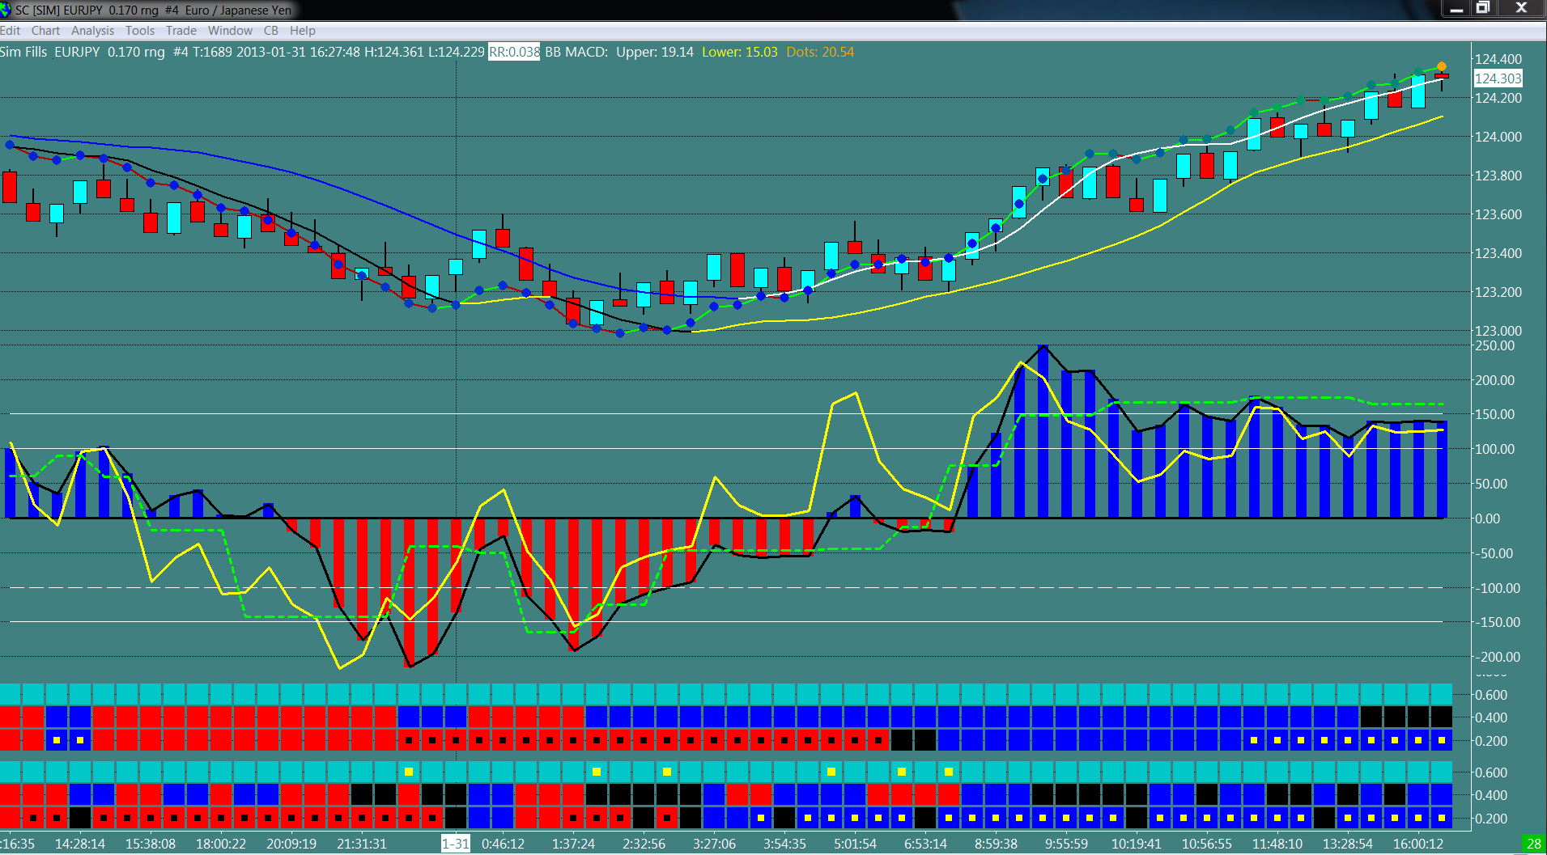1547x855 pixels.
Task: Click the current price label 124.303
Action: (x=1498, y=78)
